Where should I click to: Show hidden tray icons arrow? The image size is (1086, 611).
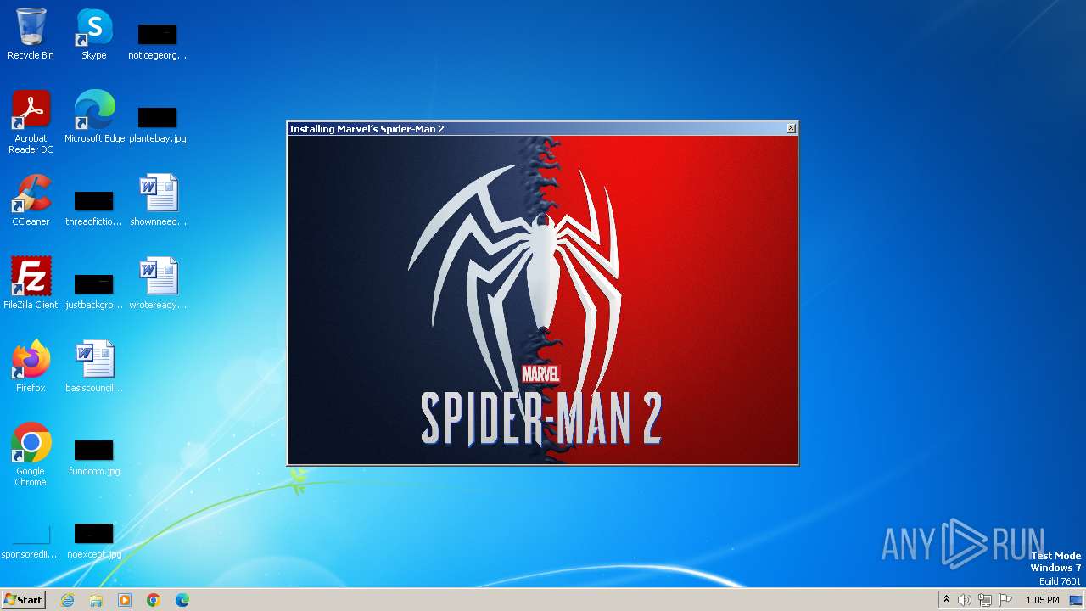point(946,600)
